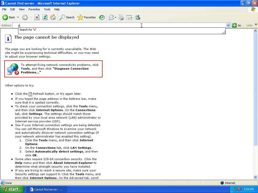Click the 4:54 PM system clock
Screen dimensions: 258x193
point(249,189)
